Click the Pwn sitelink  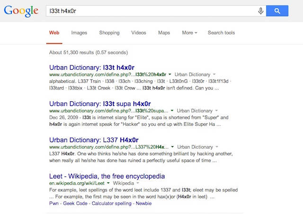[53, 204]
